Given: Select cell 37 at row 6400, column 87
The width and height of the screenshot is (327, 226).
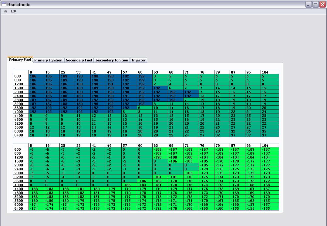Looking at the screenshot, I should (x=237, y=135).
